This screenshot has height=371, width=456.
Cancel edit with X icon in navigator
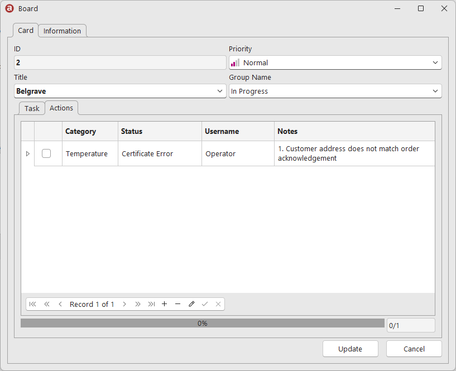click(x=218, y=304)
